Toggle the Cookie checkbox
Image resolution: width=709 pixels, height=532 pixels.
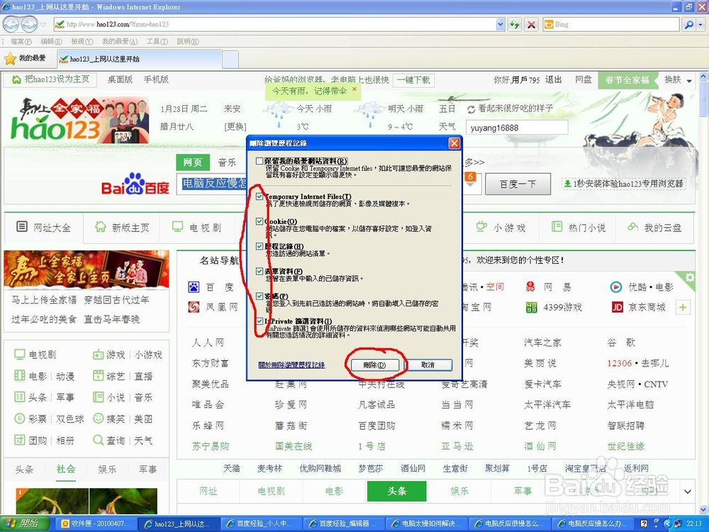click(x=259, y=221)
